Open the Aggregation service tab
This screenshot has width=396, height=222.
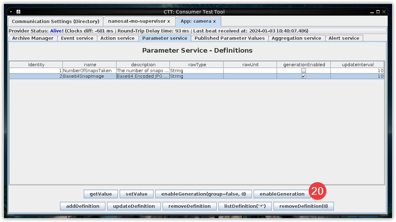point(296,38)
